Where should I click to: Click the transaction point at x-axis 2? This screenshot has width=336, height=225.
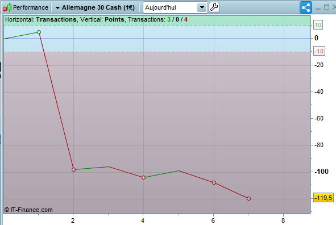coord(73,169)
